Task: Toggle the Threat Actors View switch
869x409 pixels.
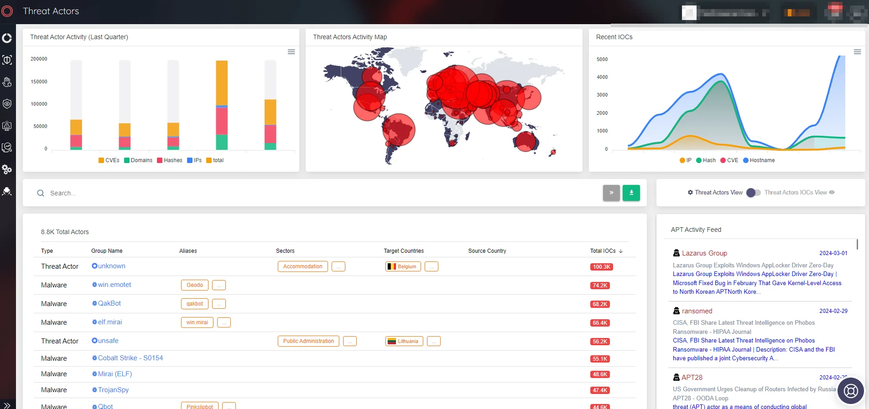Action: tap(753, 193)
